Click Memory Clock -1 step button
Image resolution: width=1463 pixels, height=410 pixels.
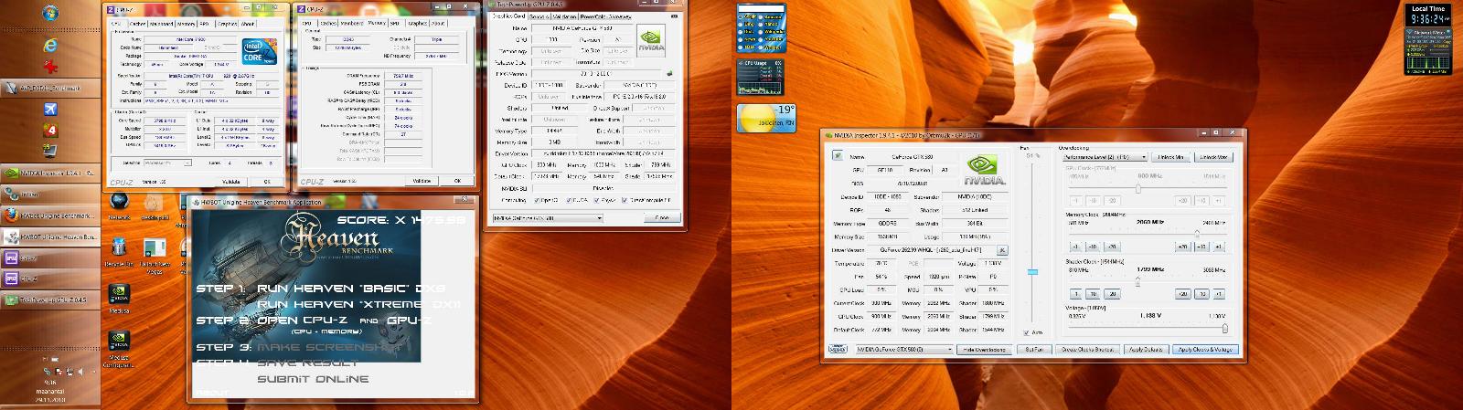[1076, 247]
